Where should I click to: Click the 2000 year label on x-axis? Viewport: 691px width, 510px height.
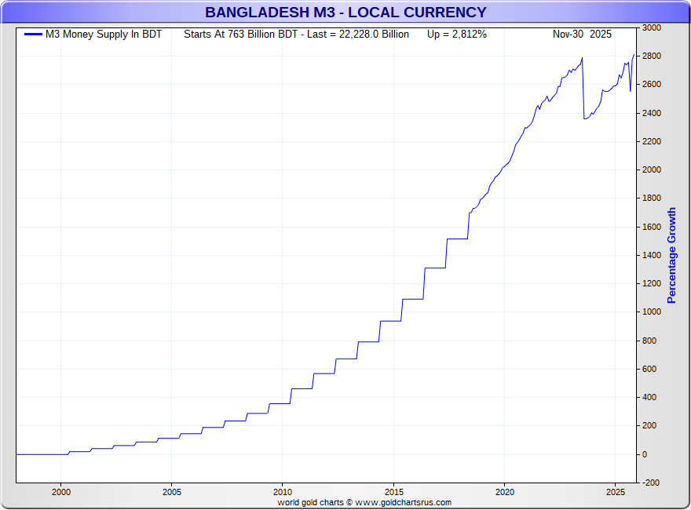(60, 492)
